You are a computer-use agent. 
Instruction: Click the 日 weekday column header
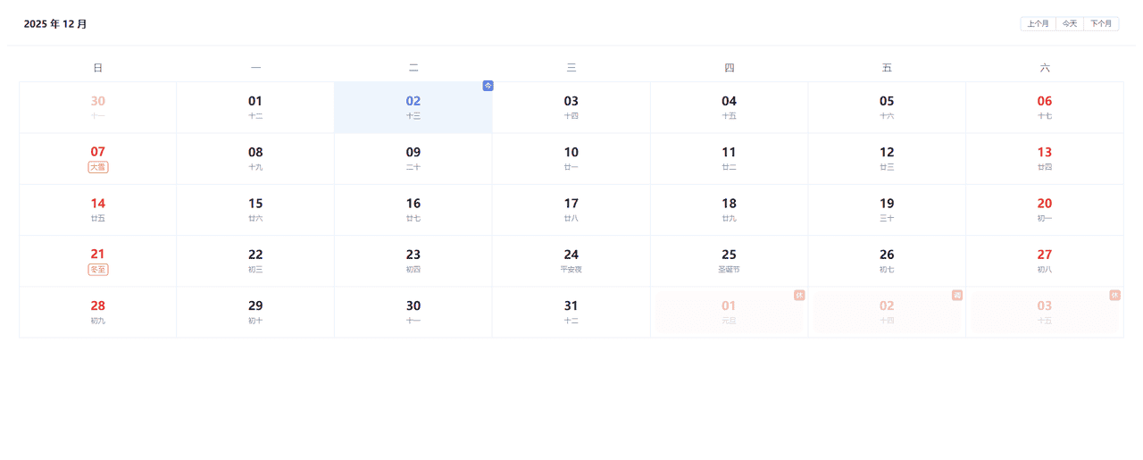click(98, 68)
